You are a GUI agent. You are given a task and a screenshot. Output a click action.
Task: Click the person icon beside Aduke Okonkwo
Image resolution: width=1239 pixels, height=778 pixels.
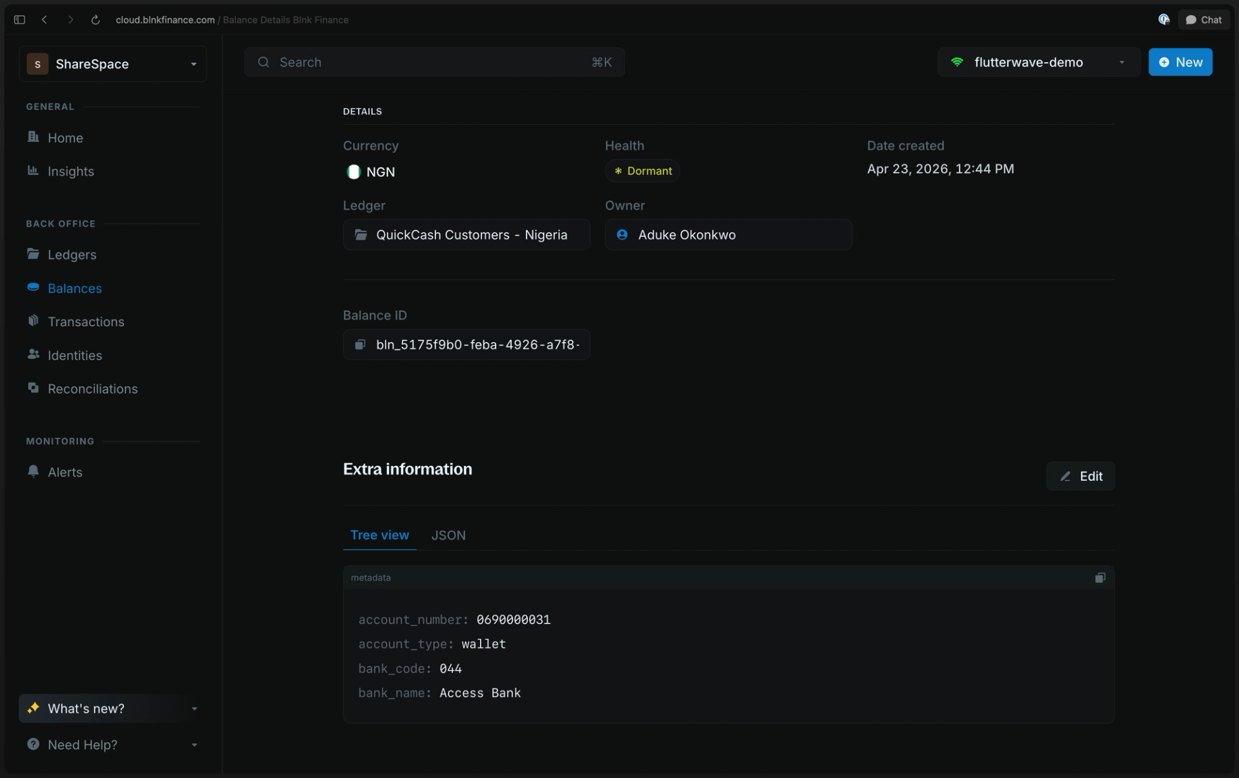[622, 234]
